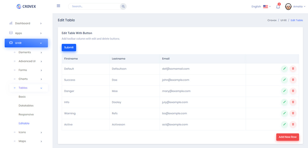
Task: Edit the Default row
Action: (x=284, y=69)
